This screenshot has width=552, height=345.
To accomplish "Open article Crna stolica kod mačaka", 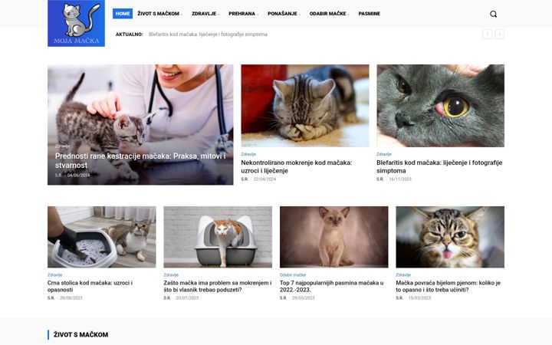I will 90,286.
